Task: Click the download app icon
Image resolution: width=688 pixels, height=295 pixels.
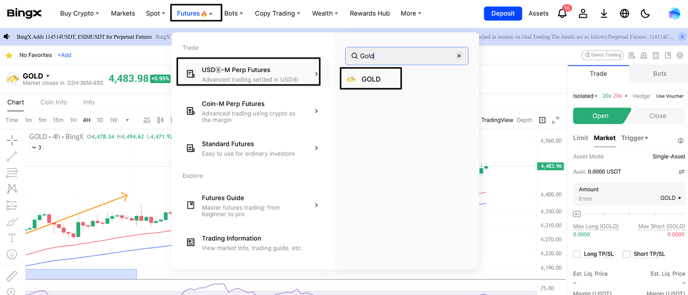Action: tap(604, 14)
